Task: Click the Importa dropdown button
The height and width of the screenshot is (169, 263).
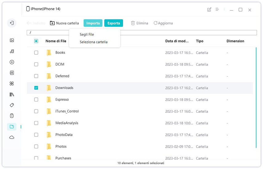Action: 93,23
